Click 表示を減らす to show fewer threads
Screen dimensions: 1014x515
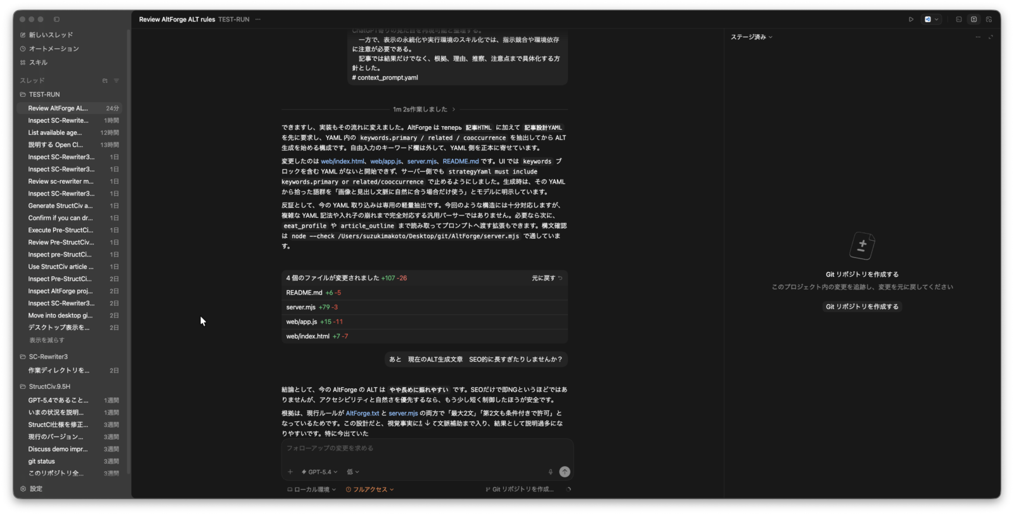46,340
